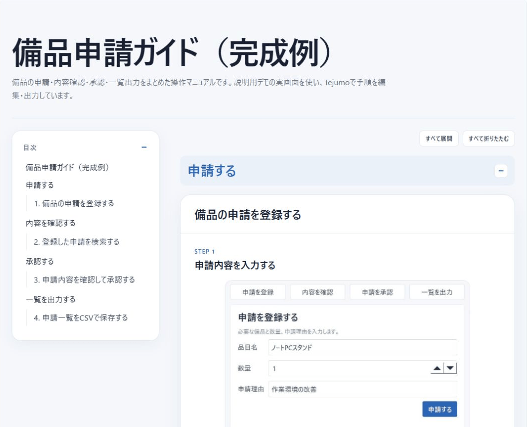Jump to 1. 備品の申請を登録する
This screenshot has height=427, width=527.
click(74, 203)
